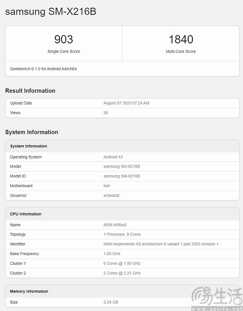Viewport: 243px width, 311px height.
Task: Click the Identifier row label
Action: (18, 244)
